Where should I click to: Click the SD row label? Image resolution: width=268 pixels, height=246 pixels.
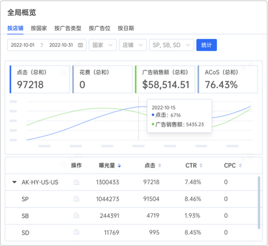tap(25, 233)
